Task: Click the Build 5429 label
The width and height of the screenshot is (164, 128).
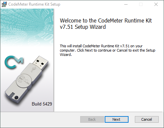Action: pos(42,104)
